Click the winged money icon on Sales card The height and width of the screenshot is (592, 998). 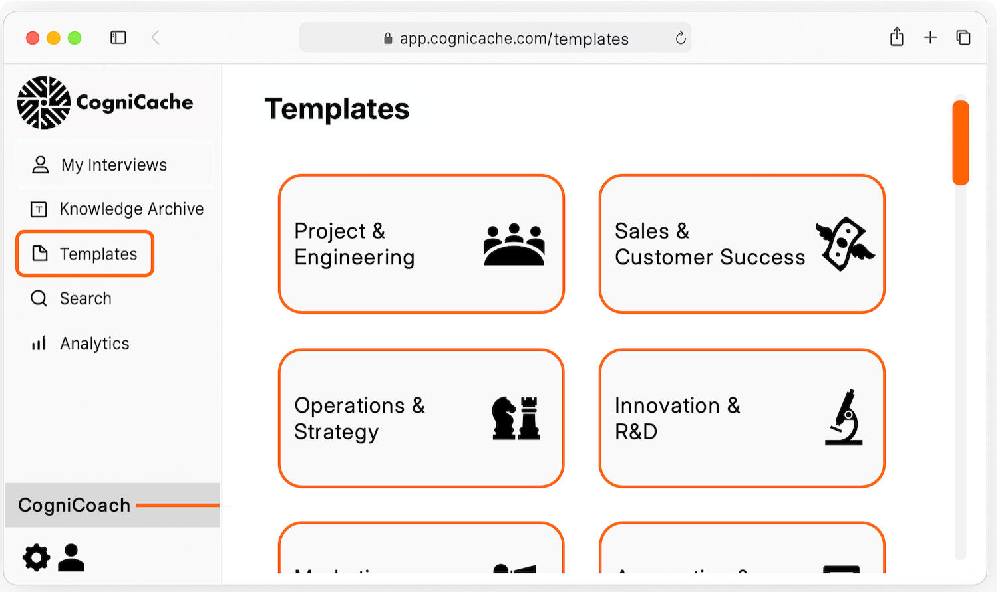[844, 244]
